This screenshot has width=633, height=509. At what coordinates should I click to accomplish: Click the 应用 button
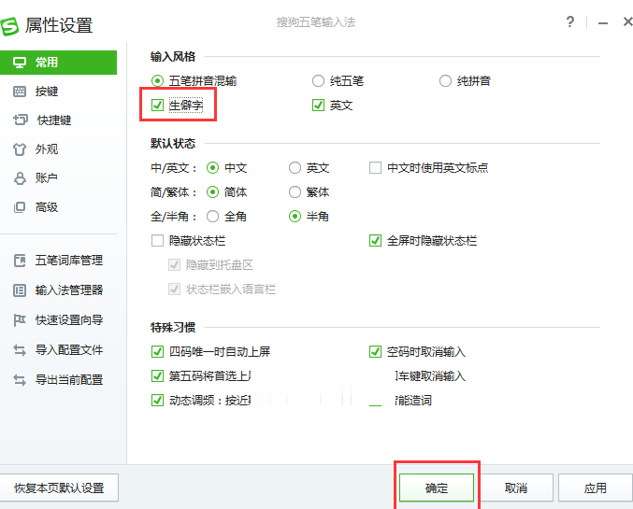point(595,488)
